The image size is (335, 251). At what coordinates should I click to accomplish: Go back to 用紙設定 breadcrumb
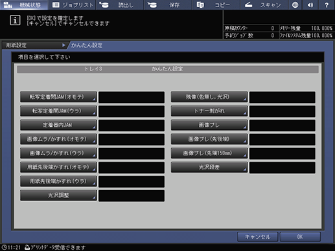click(x=34, y=45)
